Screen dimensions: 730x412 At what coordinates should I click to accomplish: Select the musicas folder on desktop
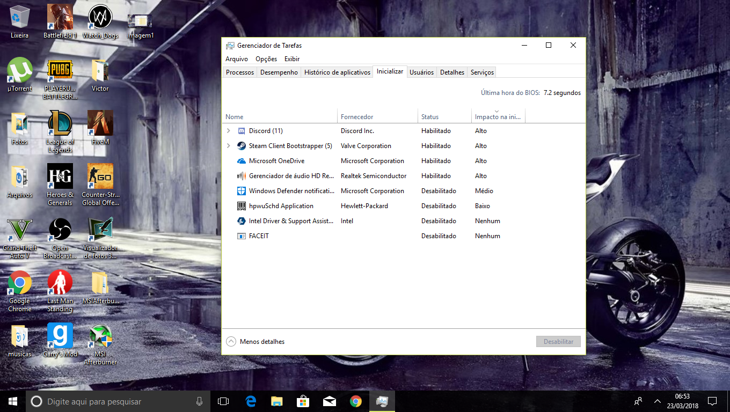point(20,340)
